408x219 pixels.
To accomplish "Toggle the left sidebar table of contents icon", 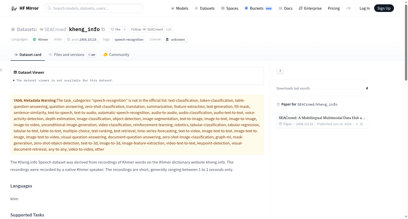I will point(1,70).
